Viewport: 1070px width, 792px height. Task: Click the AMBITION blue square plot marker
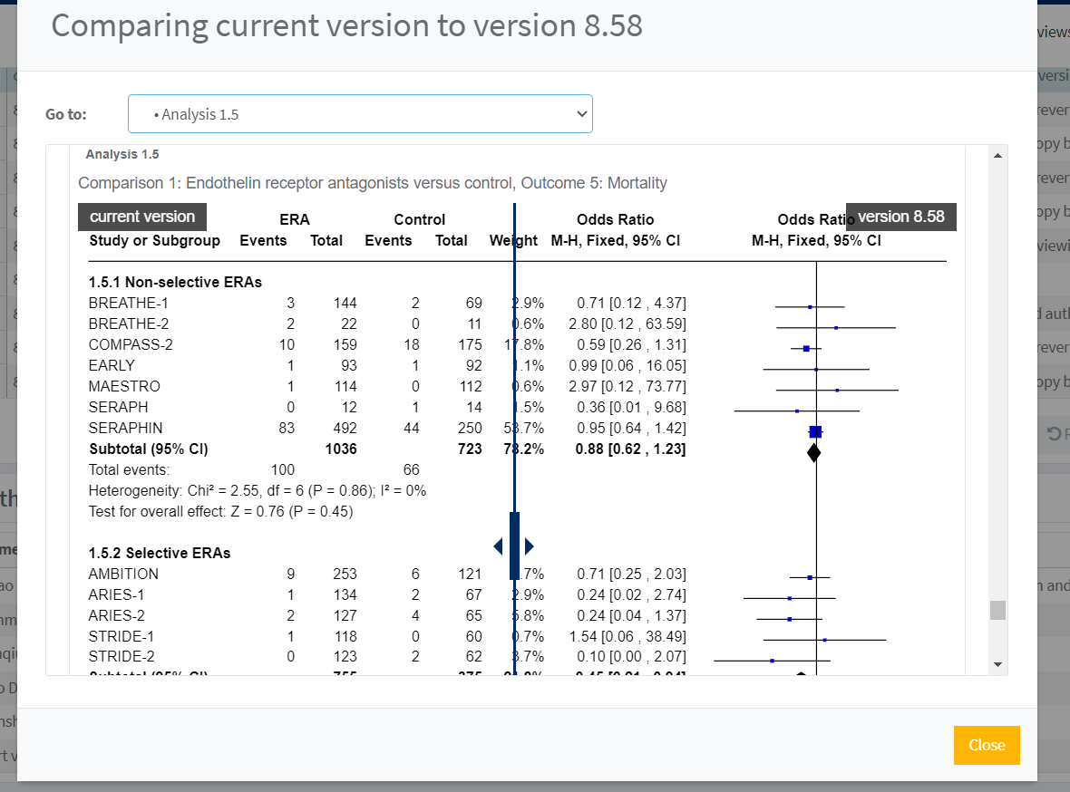coord(810,577)
